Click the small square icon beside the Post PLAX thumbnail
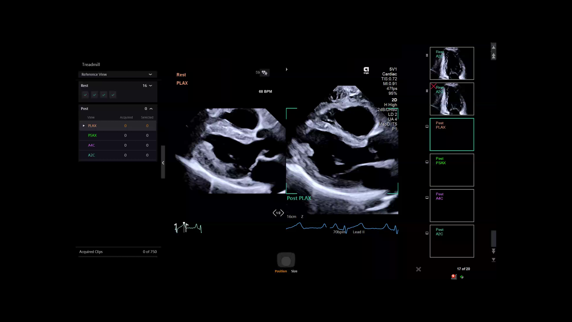Image resolution: width=572 pixels, height=322 pixels. click(x=427, y=126)
